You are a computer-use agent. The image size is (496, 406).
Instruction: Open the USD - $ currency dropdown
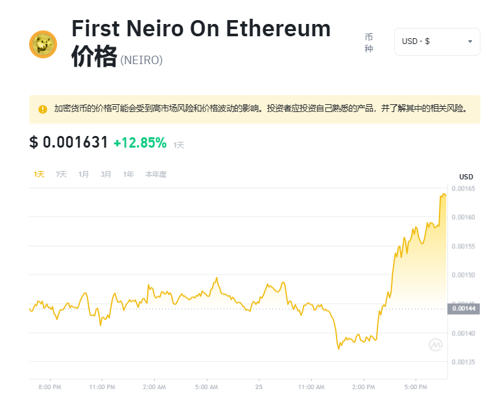436,41
